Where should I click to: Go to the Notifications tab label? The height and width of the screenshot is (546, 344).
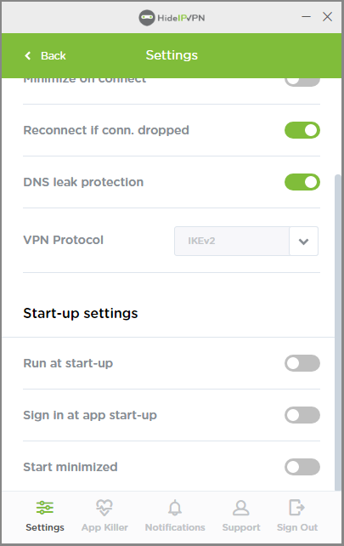tap(175, 527)
